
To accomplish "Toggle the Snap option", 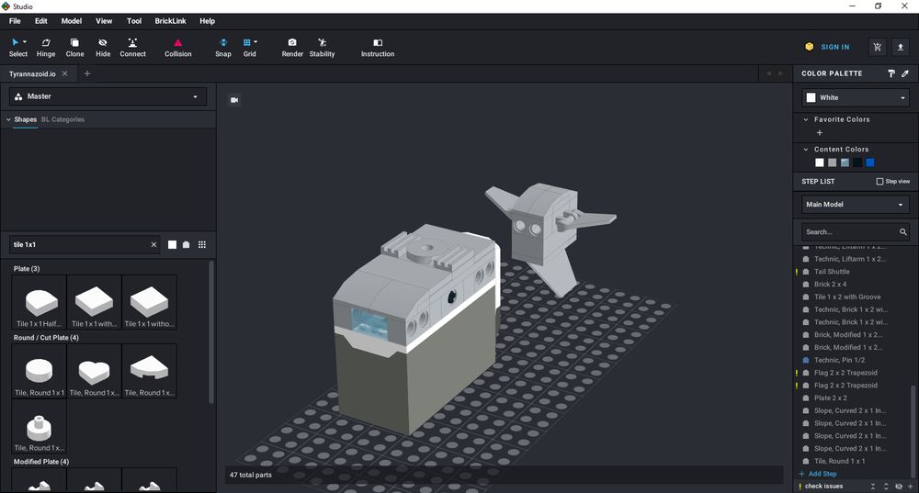I will coord(223,47).
